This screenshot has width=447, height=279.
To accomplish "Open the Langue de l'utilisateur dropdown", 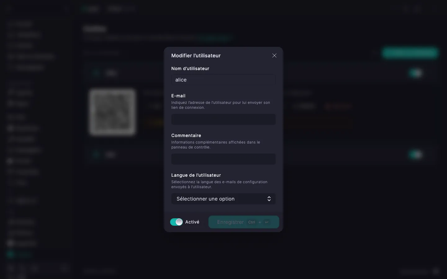I will tap(223, 199).
